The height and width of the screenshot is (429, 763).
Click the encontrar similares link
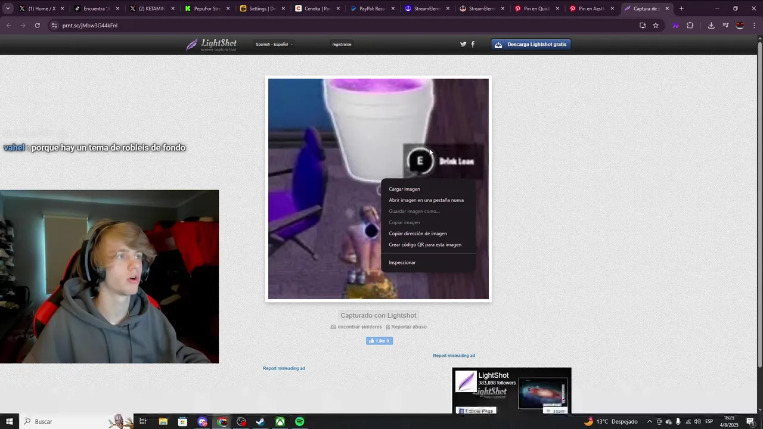[x=356, y=327]
